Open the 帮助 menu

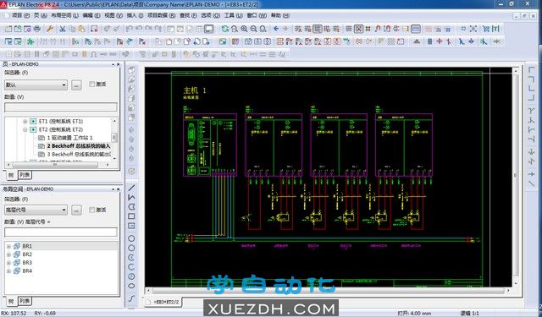pos(280,15)
